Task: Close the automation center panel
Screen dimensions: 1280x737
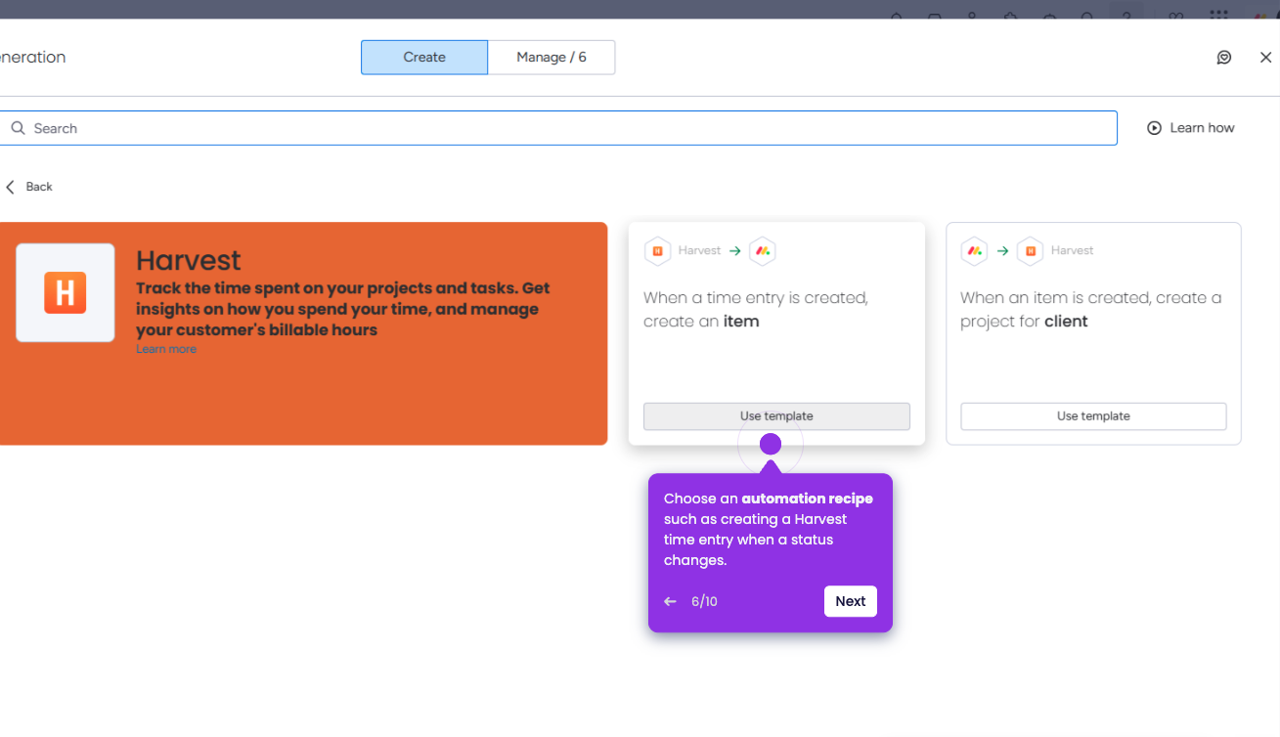Action: click(1265, 58)
